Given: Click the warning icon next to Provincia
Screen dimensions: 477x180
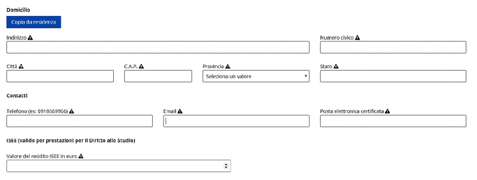Looking at the screenshot, I should [228, 66].
